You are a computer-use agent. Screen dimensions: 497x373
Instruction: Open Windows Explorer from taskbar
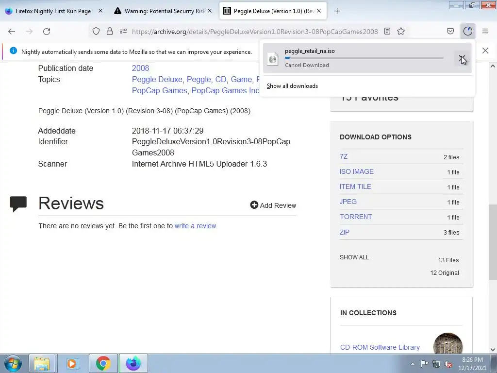[42, 363]
